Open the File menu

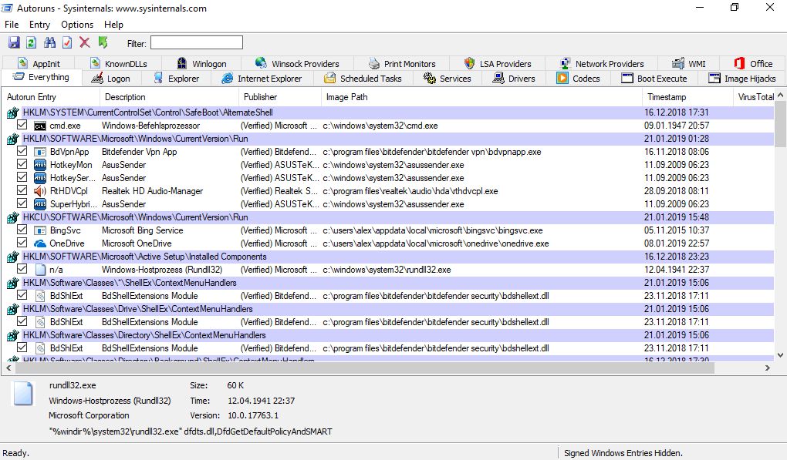[12, 25]
